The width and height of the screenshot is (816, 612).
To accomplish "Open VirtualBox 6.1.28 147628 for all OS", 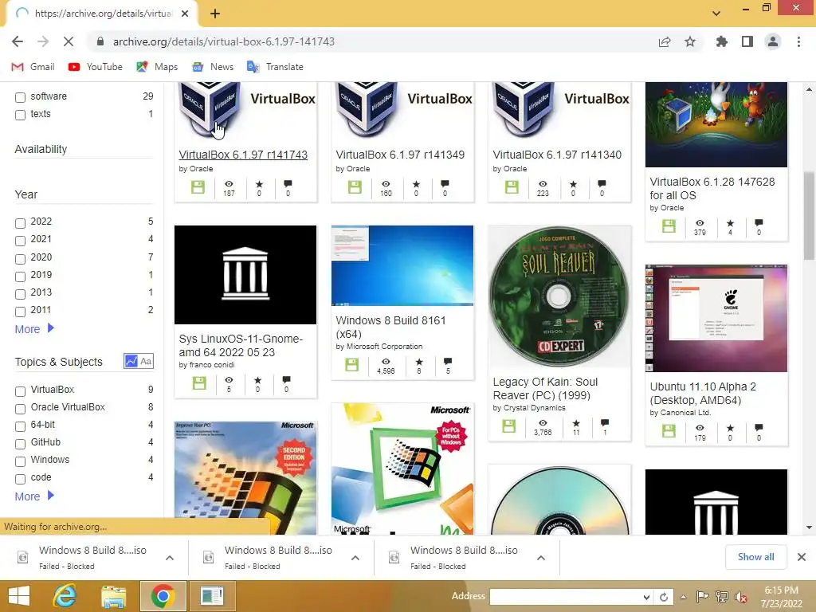I will (712, 188).
